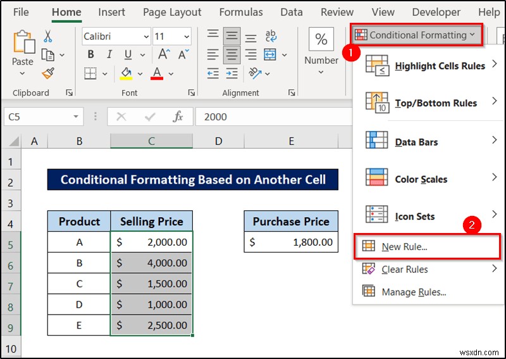Click the Decrease Font Size icon
Screen dimensions: 506x359
[183, 54]
